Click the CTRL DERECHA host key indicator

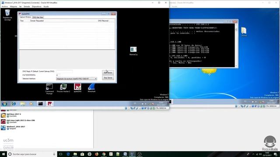pyautogui.click(x=161, y=108)
